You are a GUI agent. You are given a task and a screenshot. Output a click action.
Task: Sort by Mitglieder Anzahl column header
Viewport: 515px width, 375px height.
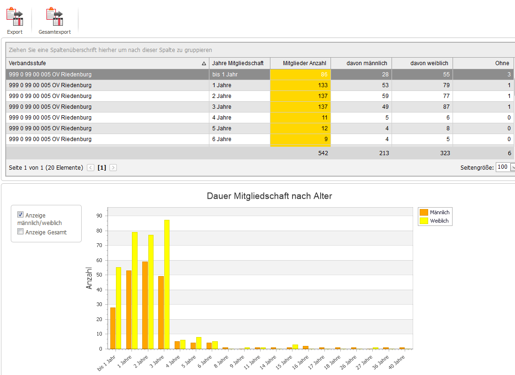pos(300,63)
